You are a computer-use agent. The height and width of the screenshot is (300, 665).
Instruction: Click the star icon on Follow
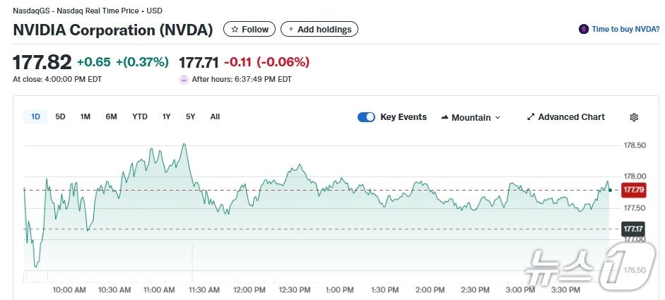(235, 30)
